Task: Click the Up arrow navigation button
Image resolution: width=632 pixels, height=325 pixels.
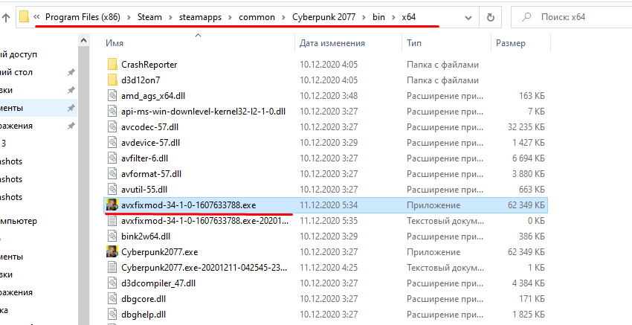Action: click(x=6, y=17)
